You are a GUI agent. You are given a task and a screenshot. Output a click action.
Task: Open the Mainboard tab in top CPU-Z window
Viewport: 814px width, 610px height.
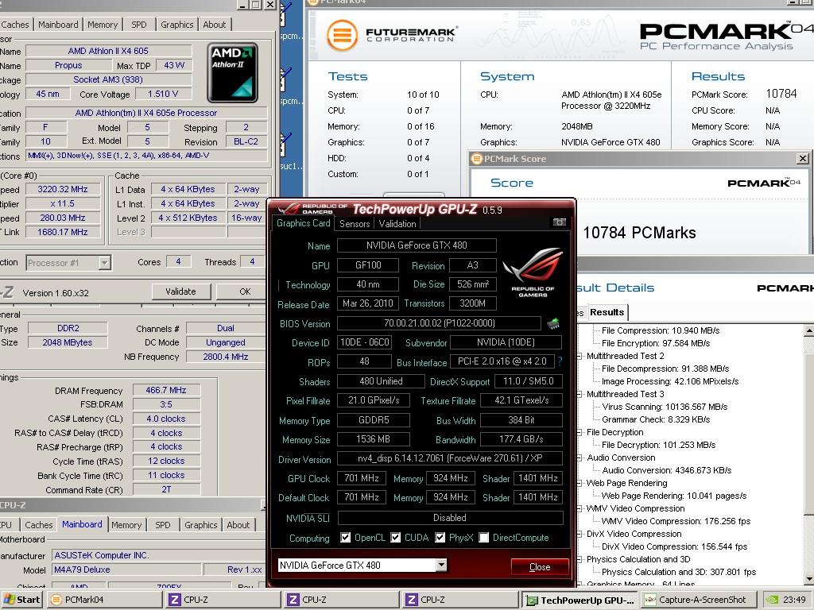click(58, 25)
